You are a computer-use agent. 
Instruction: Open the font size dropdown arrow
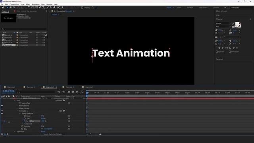click(225, 30)
